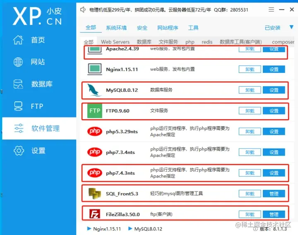Click the scrolling announcement text banner
The image size is (298, 235).
169,10
